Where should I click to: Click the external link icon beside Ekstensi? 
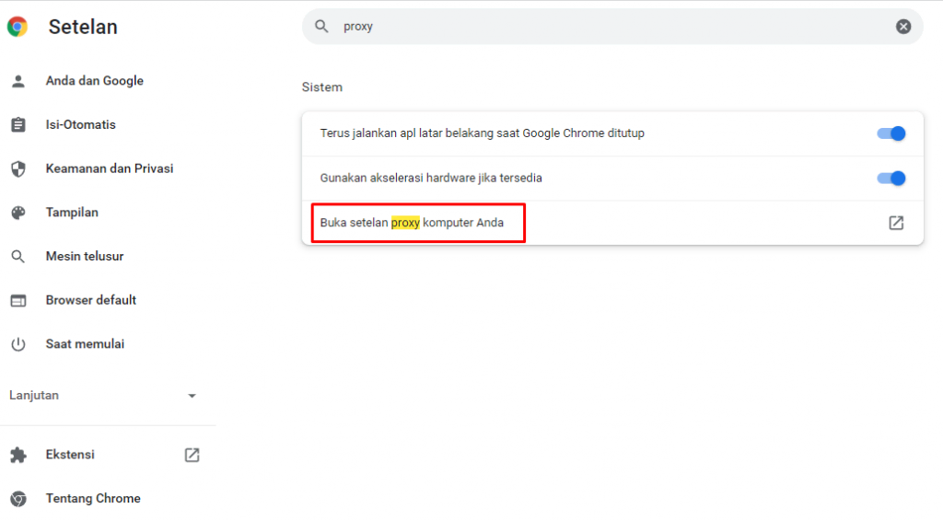click(x=192, y=455)
